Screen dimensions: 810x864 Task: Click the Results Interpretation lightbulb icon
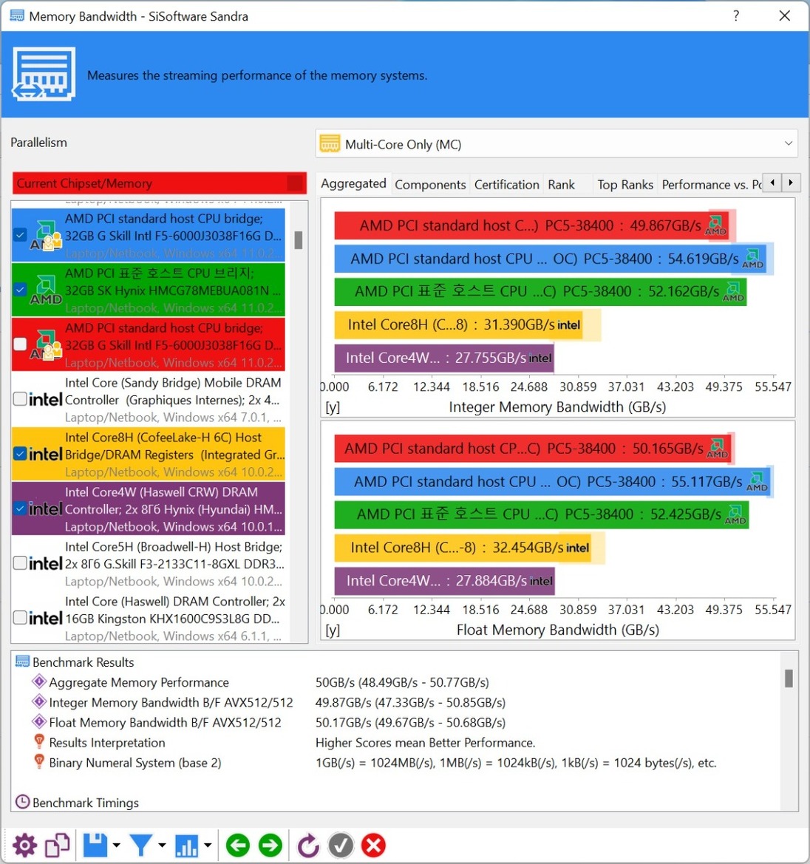click(39, 741)
